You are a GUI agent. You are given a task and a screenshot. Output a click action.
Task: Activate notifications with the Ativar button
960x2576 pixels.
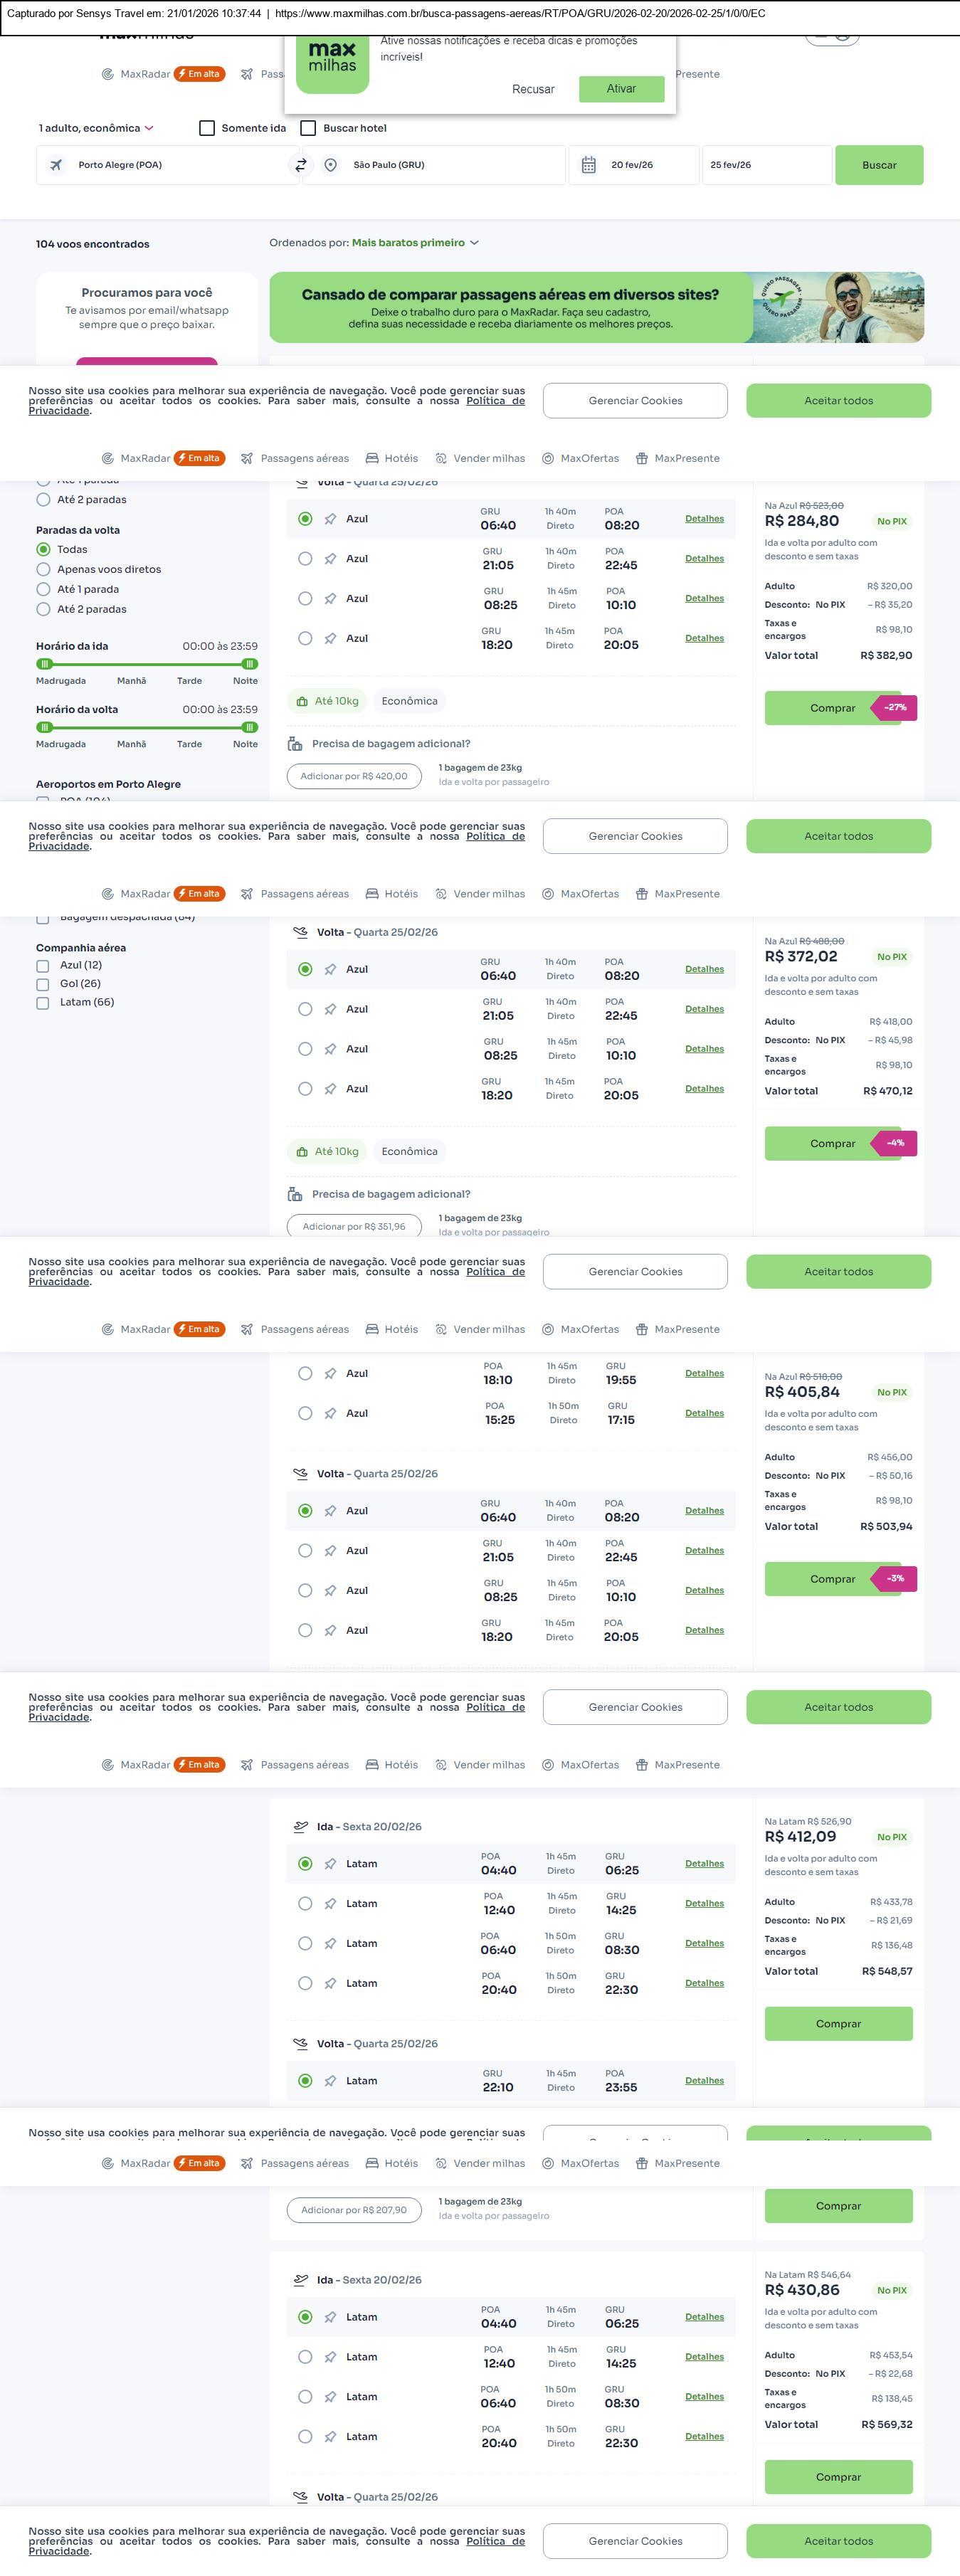621,89
